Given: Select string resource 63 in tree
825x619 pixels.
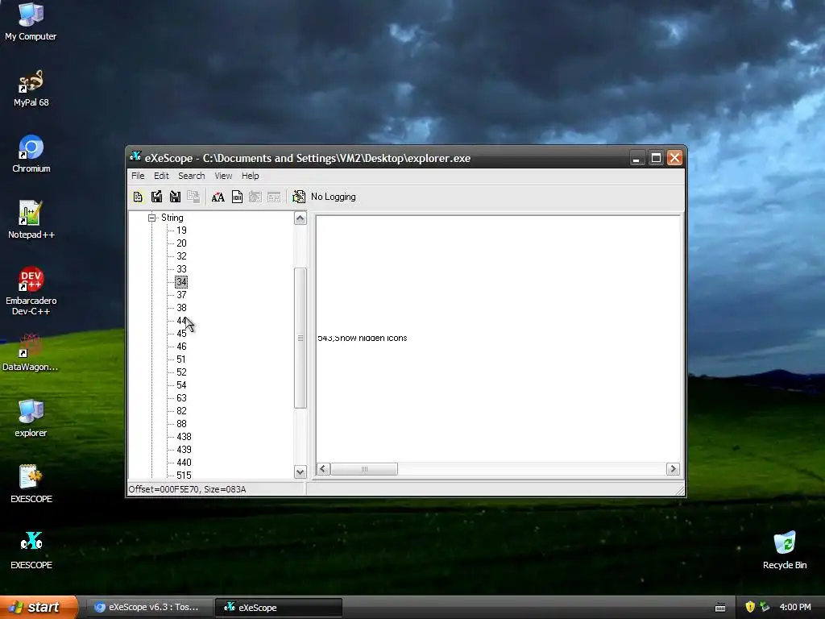Looking at the screenshot, I should (x=181, y=398).
